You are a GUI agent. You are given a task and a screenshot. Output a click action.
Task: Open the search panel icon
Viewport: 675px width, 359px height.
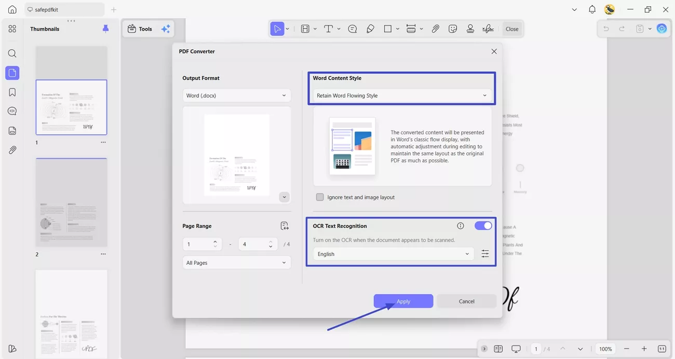pyautogui.click(x=12, y=53)
